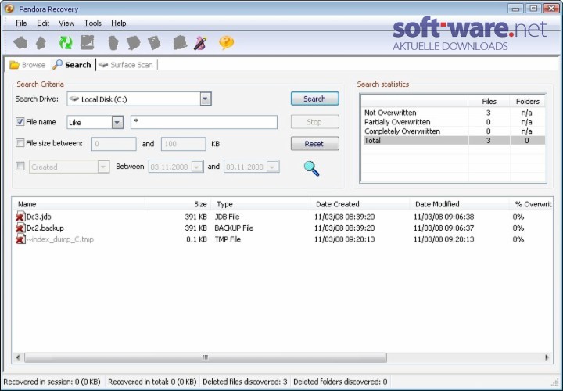This screenshot has width=563, height=391.
Task: Open the first 03.11.2008 date picker
Action: (198, 167)
